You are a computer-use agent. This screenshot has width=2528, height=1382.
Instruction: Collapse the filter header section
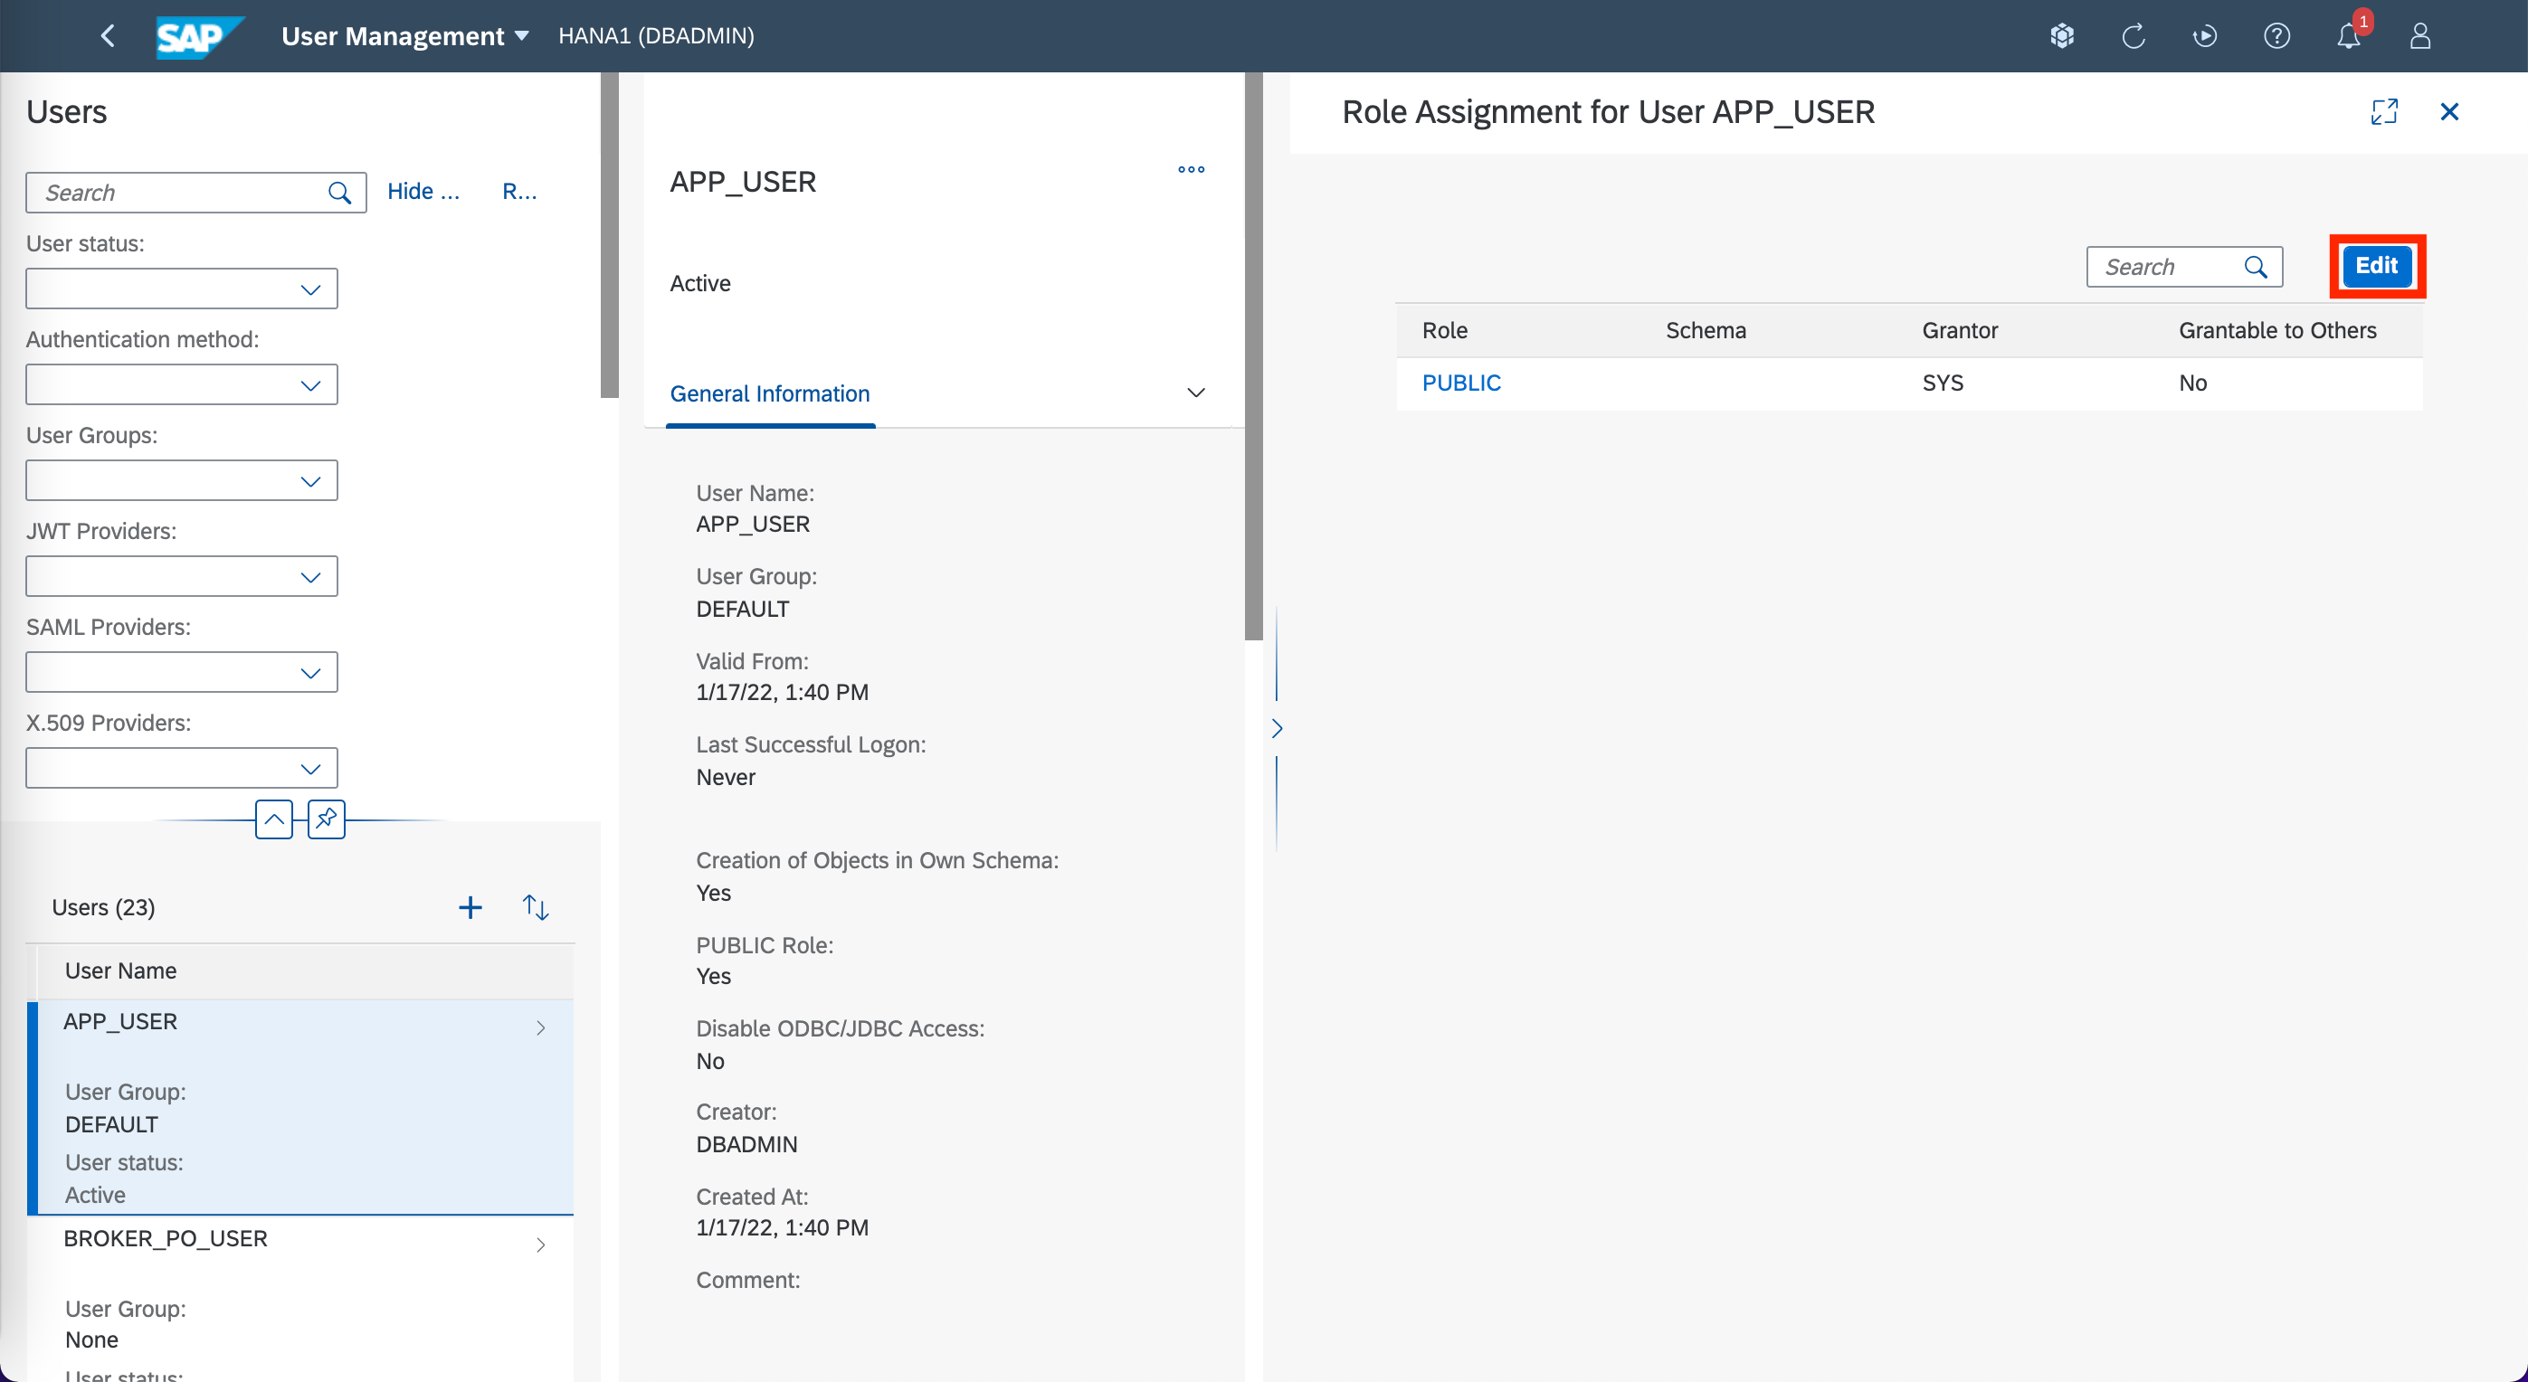pyautogui.click(x=274, y=818)
